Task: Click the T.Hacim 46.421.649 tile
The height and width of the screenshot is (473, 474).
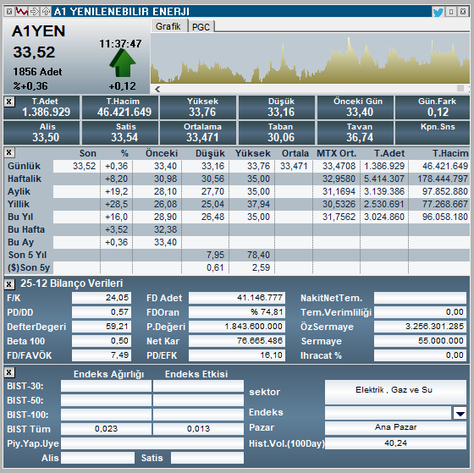Action: (120, 107)
